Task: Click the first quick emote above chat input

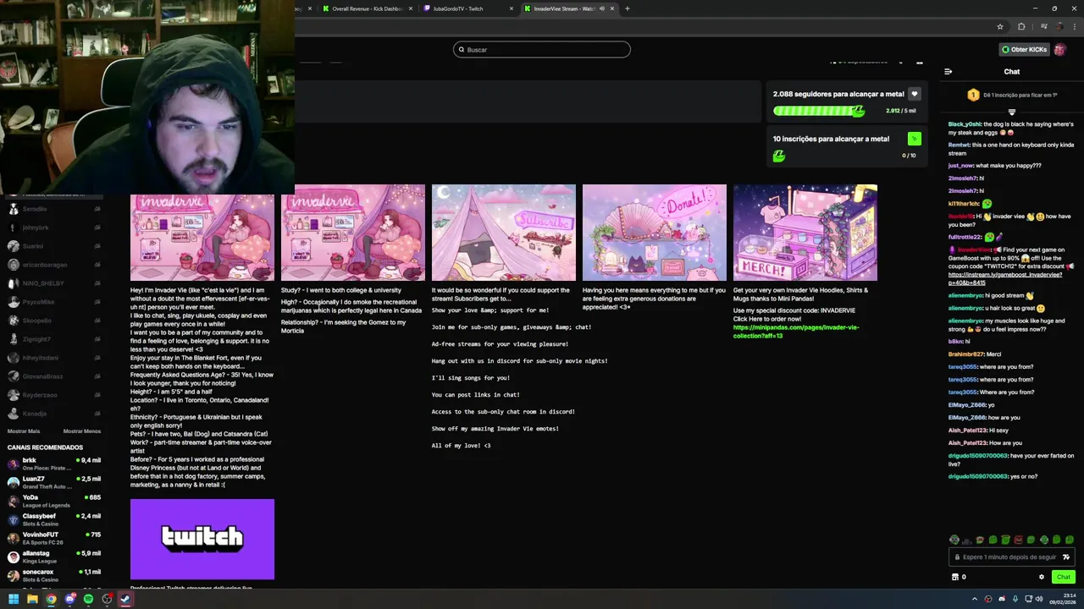Action: click(954, 540)
